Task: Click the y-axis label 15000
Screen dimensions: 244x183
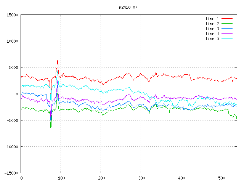Action: point(12,15)
